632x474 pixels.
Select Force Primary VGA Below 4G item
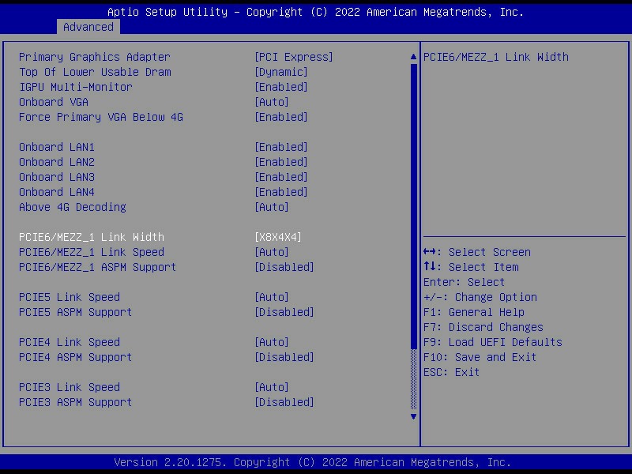(100, 117)
